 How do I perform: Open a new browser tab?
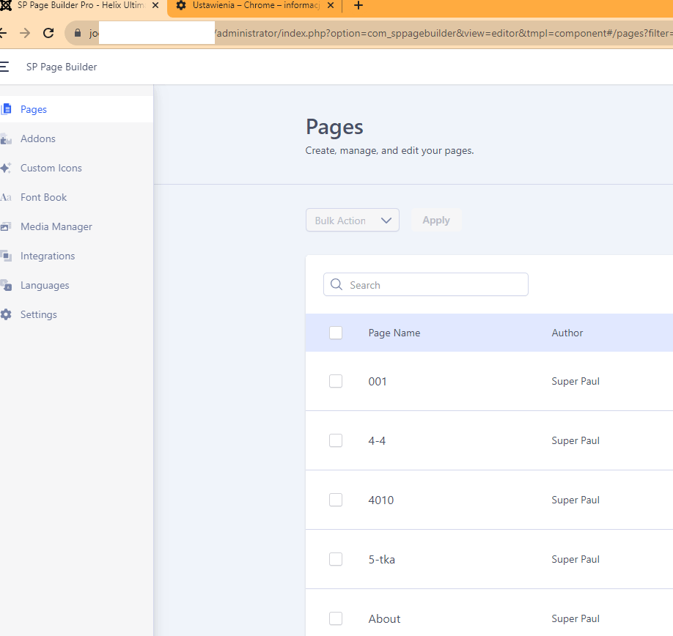pyautogui.click(x=358, y=6)
